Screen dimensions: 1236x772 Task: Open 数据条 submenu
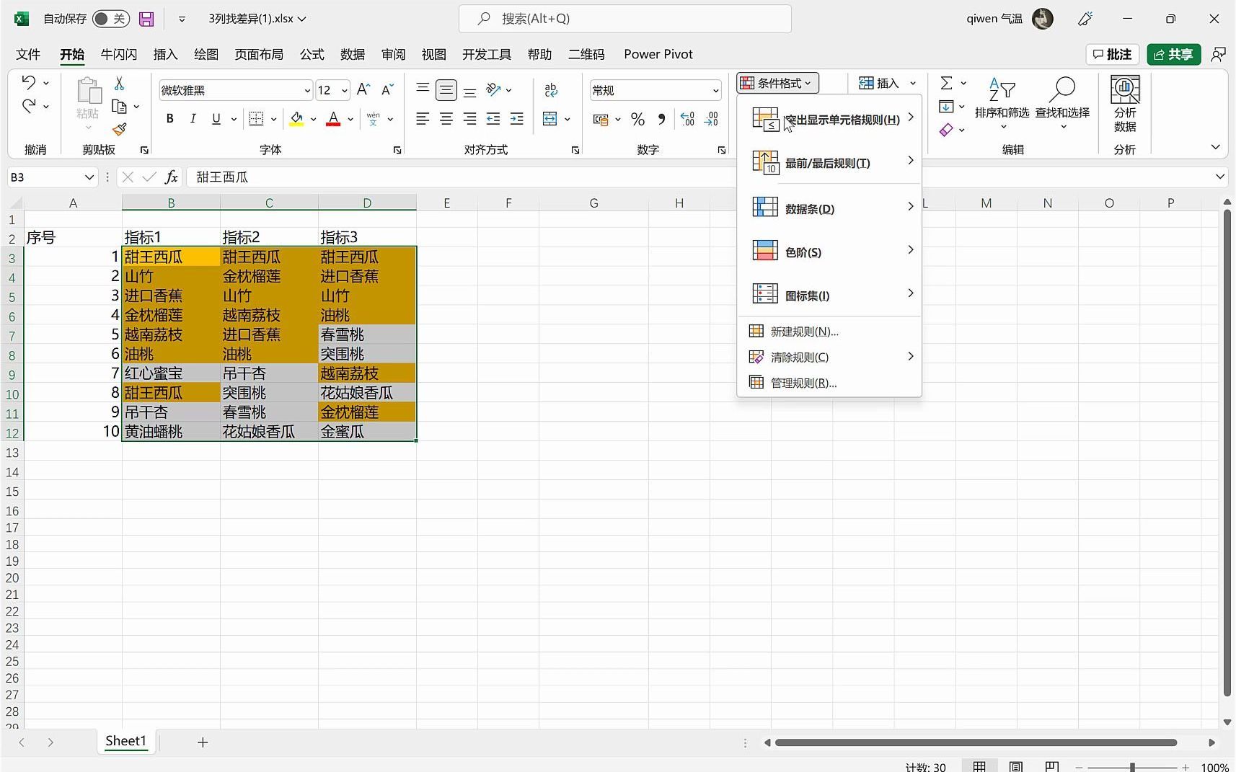(x=829, y=208)
